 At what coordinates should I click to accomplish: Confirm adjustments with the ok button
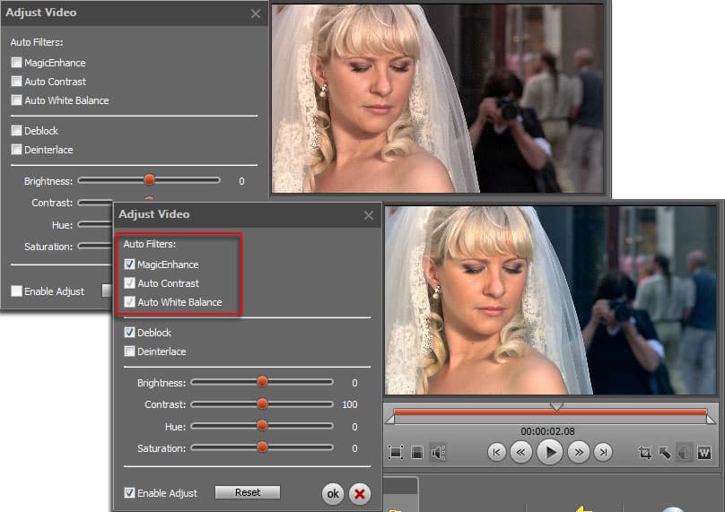click(333, 494)
